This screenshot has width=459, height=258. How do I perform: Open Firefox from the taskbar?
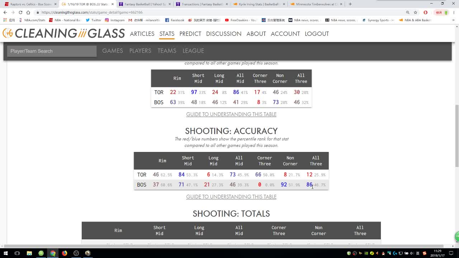click(x=65, y=253)
